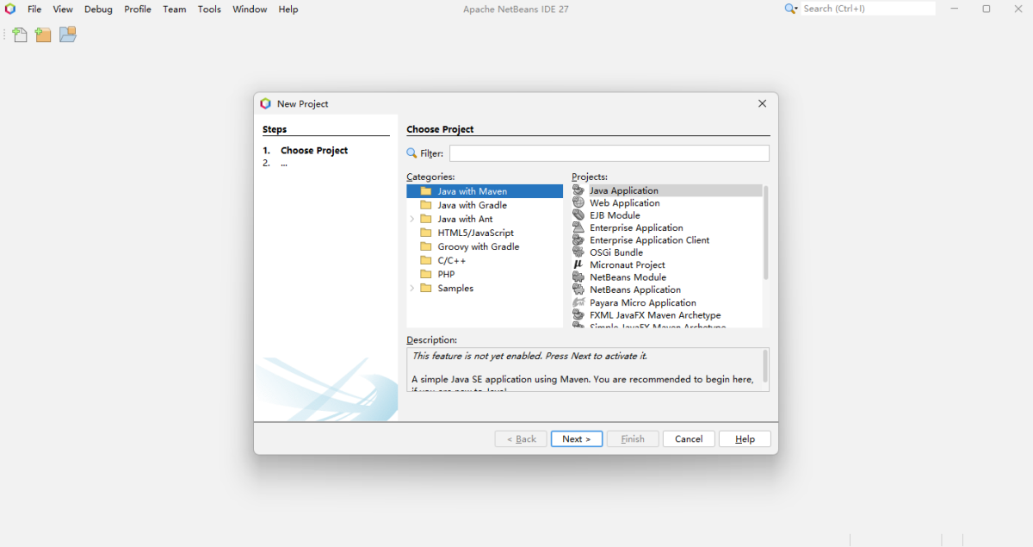Image resolution: width=1033 pixels, height=547 pixels.
Task: Click the Open Project toolbar icon
Action: coord(68,34)
